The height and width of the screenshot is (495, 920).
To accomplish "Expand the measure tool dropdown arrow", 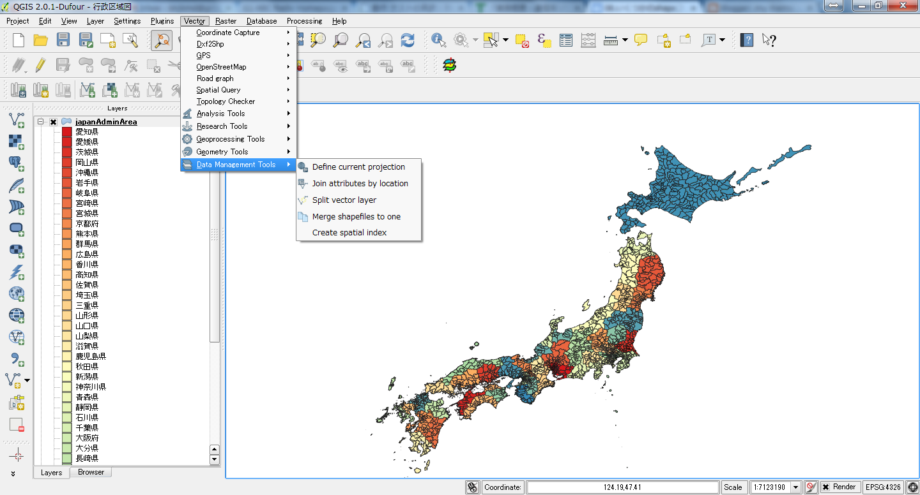I will (x=625, y=40).
